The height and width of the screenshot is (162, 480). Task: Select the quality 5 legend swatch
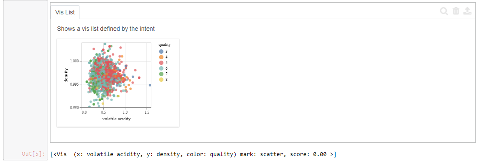[161, 63]
